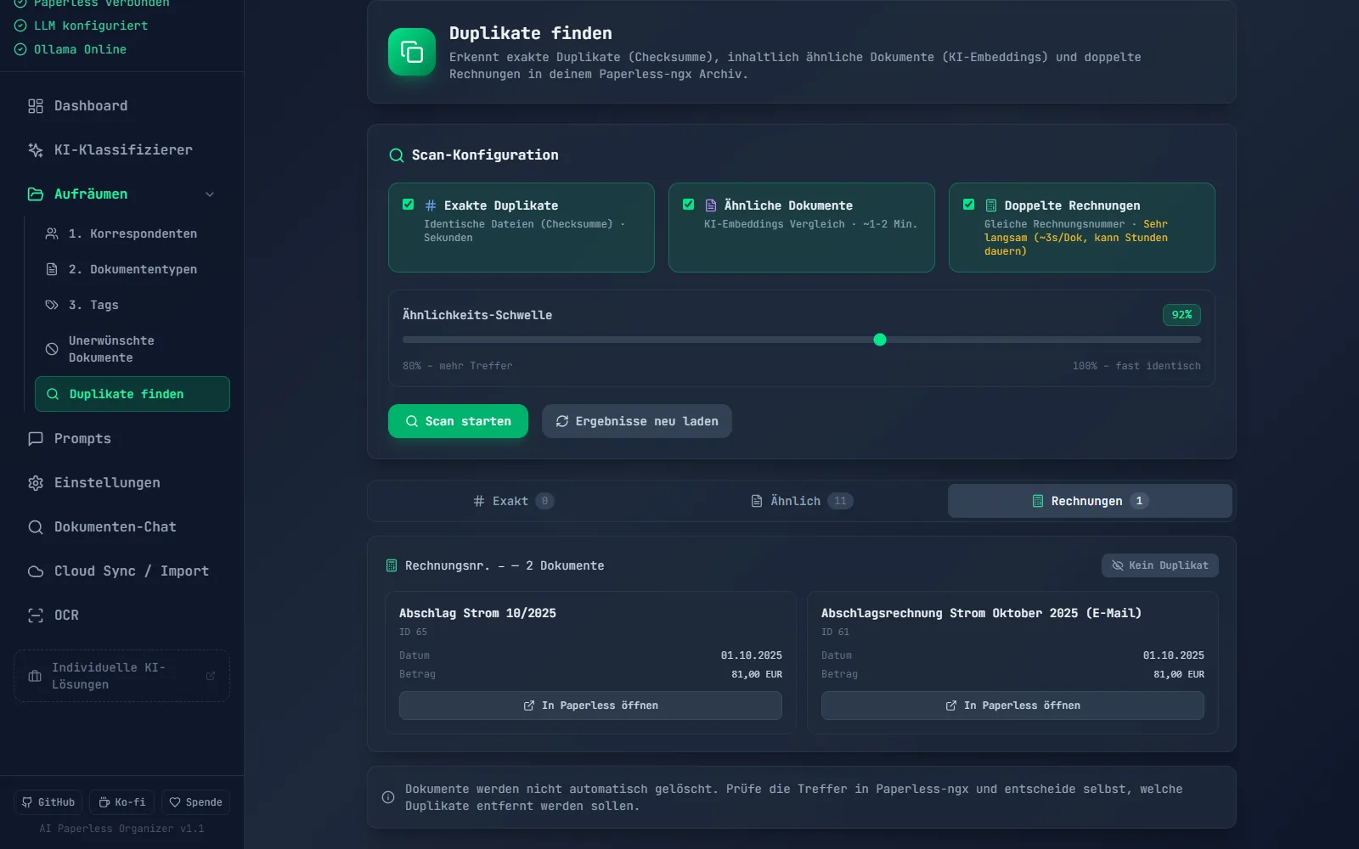Click the 92% threshold value badge

[x=1181, y=315]
